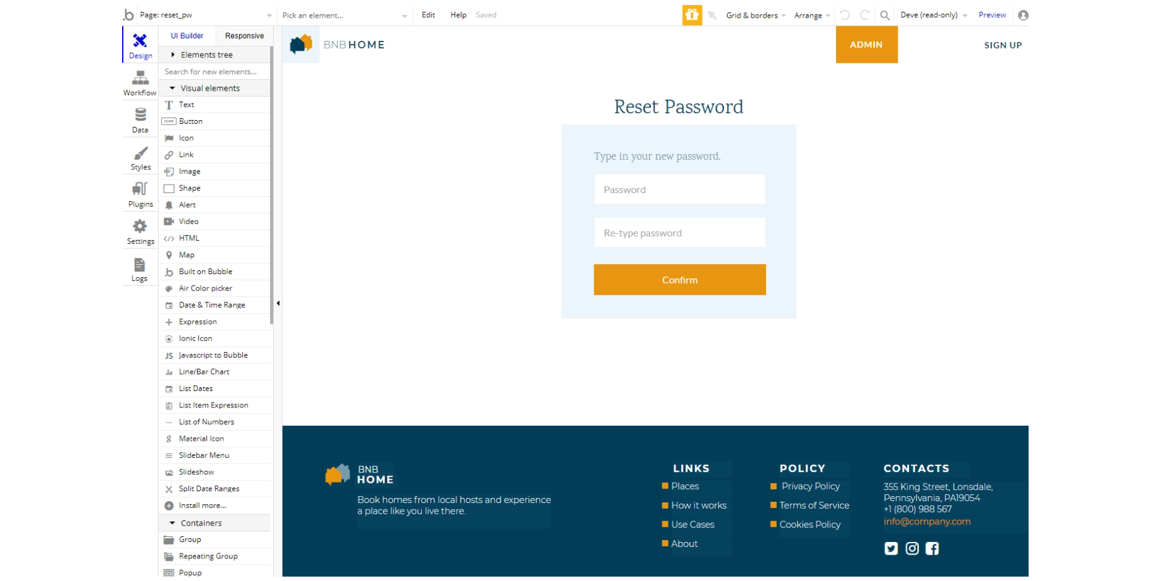The height and width of the screenshot is (581, 1152).
Task: Click the SIGN UP button
Action: (x=1003, y=45)
